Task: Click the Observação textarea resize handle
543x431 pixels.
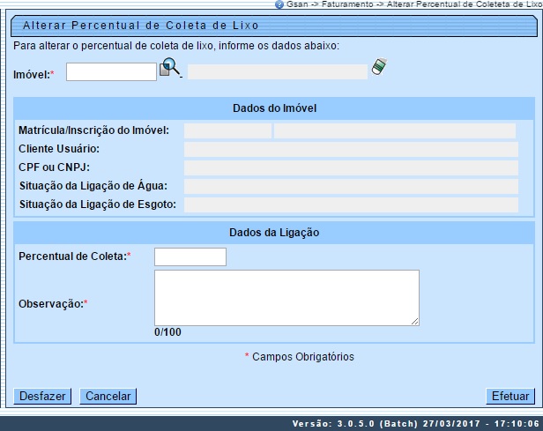Action: pos(414,323)
